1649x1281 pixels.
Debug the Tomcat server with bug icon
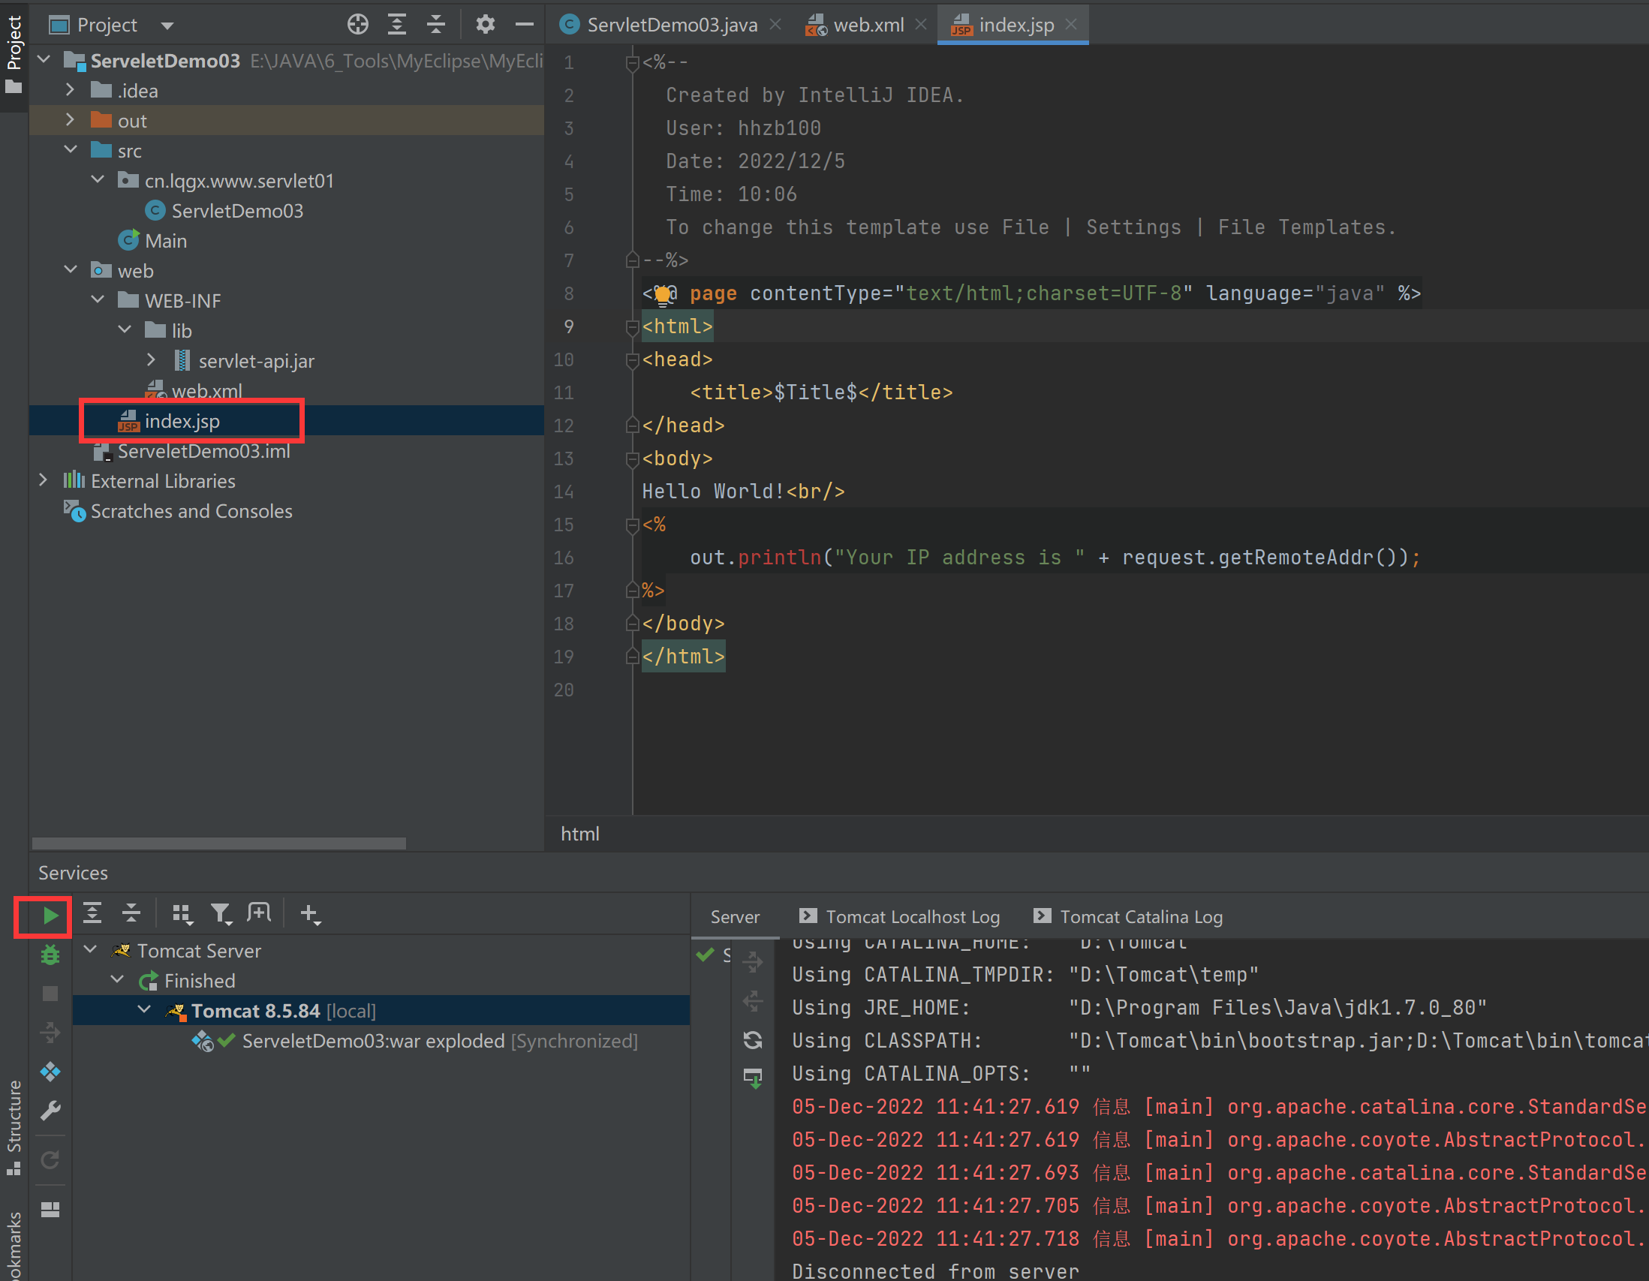point(50,955)
